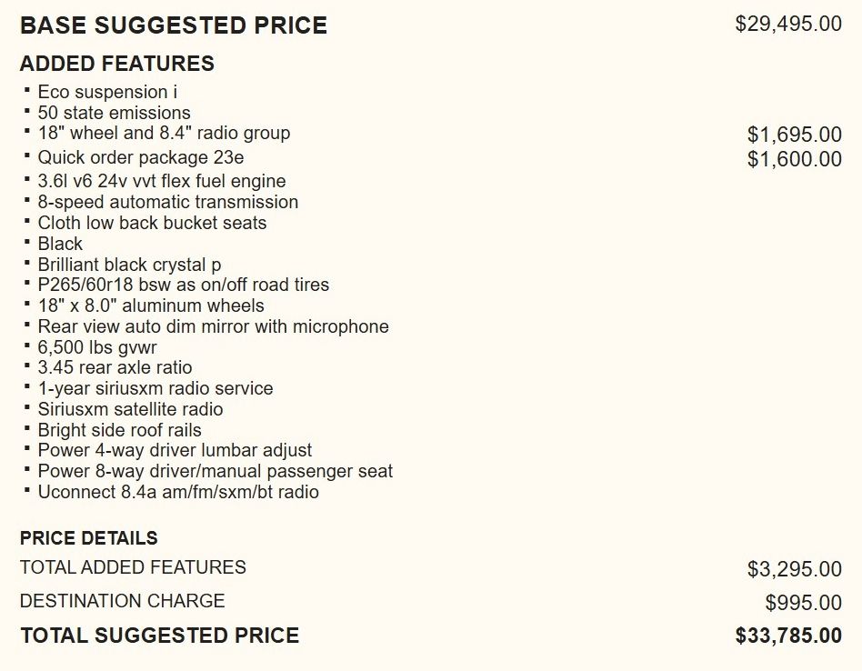Click 3.6l v6 flex fuel engine item
862x671 pixels.
161,181
